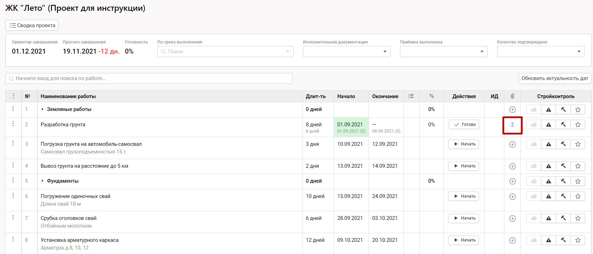Expand the Фундаменты group
Image resolution: width=593 pixels, height=254 pixels.
click(43, 181)
